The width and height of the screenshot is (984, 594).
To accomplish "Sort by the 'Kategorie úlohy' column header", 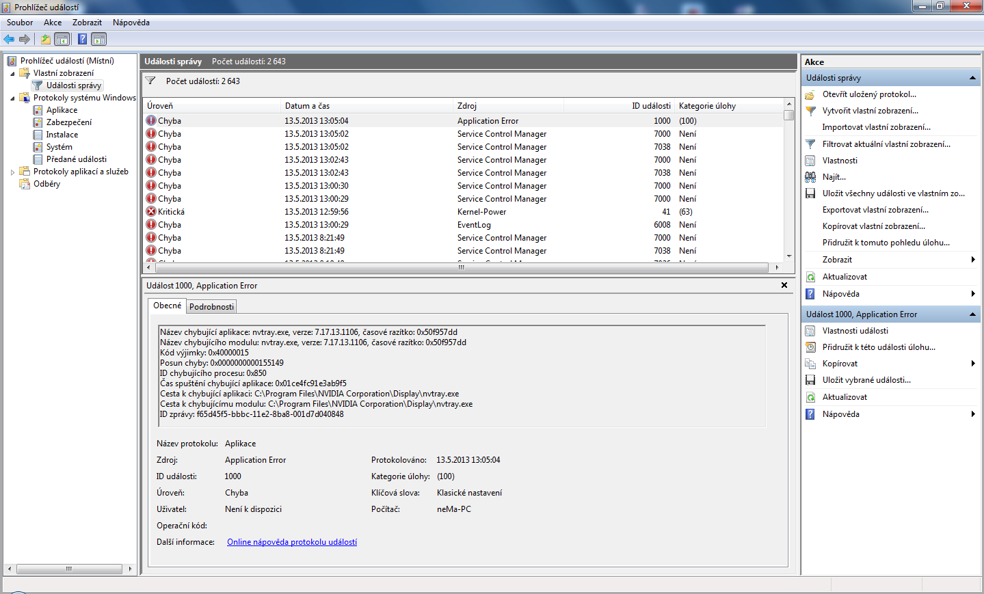I will click(729, 106).
